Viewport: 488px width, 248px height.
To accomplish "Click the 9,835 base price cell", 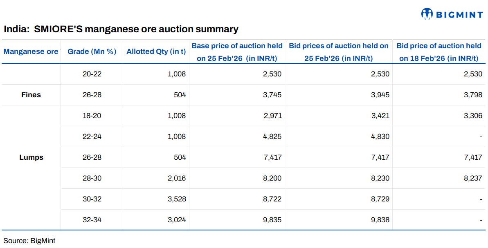I will tap(272, 220).
